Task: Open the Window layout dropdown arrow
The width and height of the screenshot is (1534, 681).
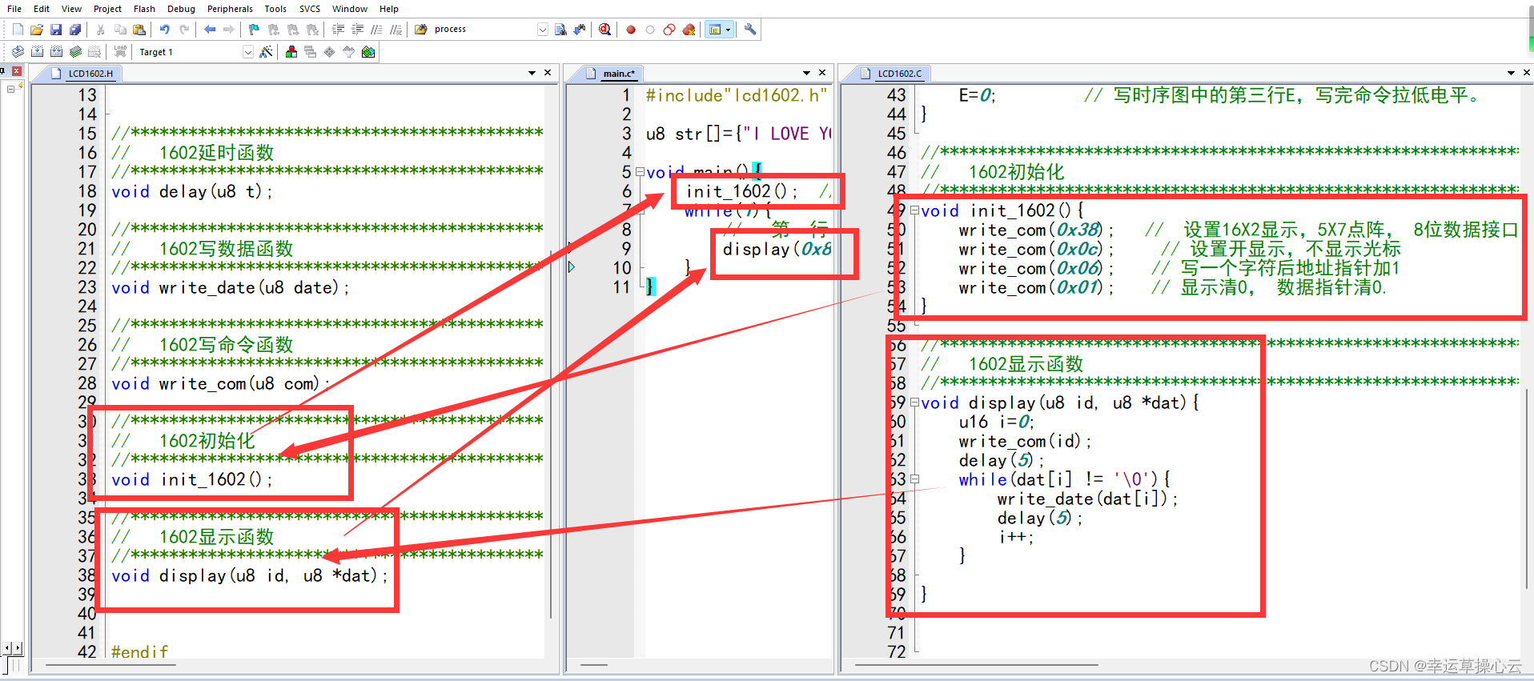Action: [728, 30]
